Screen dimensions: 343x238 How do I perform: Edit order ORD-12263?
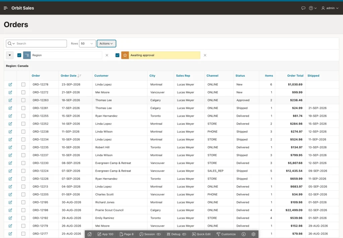10,100
